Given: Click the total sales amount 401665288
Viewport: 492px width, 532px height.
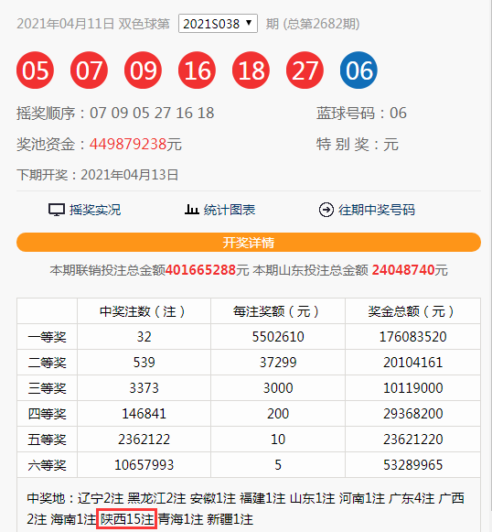Looking at the screenshot, I should (200, 270).
